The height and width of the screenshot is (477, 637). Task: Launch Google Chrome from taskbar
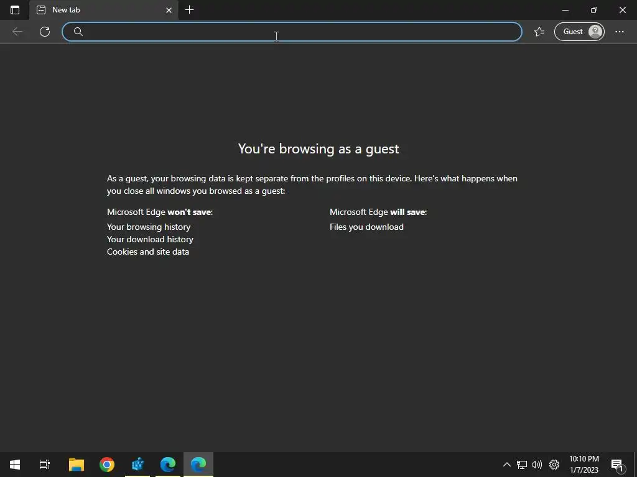(107, 465)
